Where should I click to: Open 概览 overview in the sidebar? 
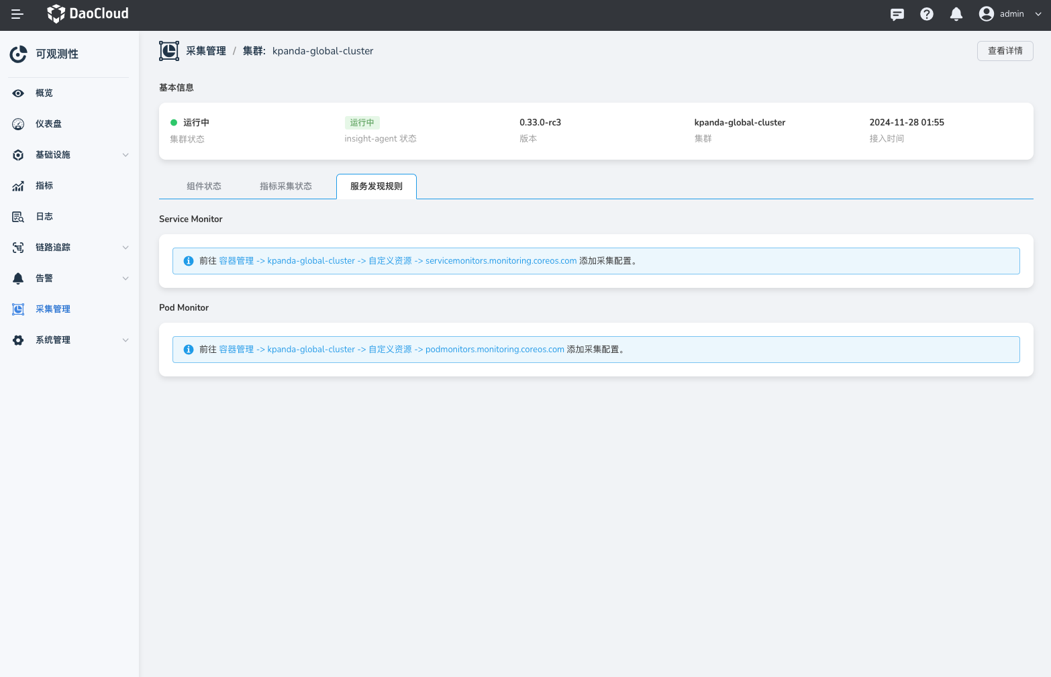pos(44,93)
